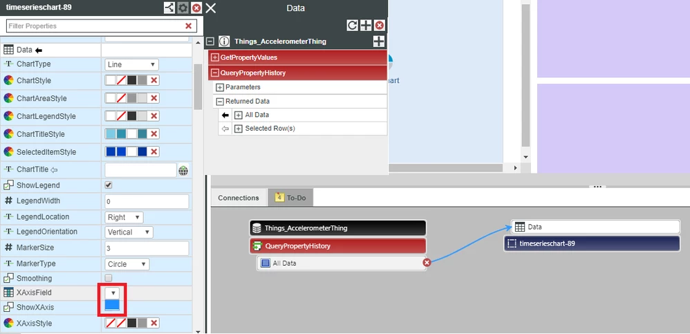Image resolution: width=690 pixels, height=334 pixels.
Task: Click the ChartAreaStyle color swatch
Action: pos(127,99)
